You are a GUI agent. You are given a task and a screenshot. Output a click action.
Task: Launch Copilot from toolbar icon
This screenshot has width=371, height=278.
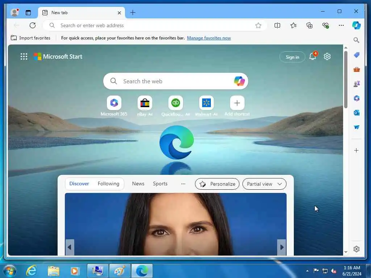[357, 25]
